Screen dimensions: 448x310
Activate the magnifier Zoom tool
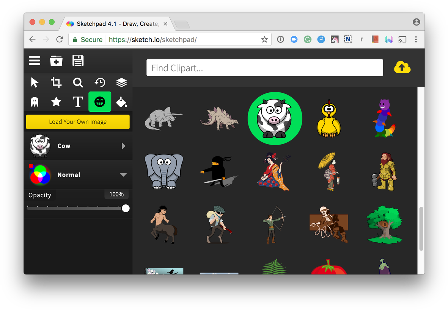pos(78,83)
